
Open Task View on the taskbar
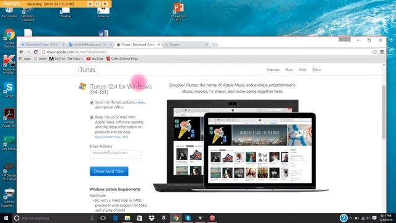click(103, 218)
